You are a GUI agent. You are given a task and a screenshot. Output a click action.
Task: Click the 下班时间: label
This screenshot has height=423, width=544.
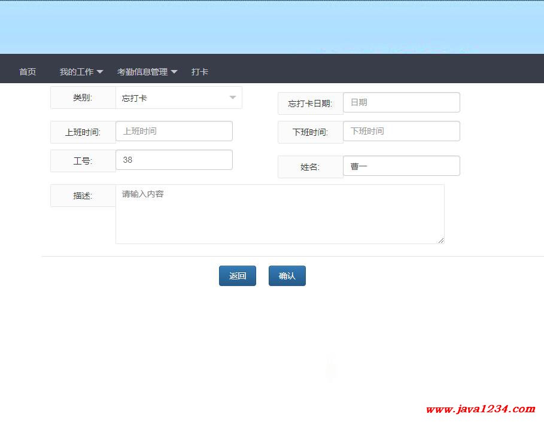[x=311, y=132]
